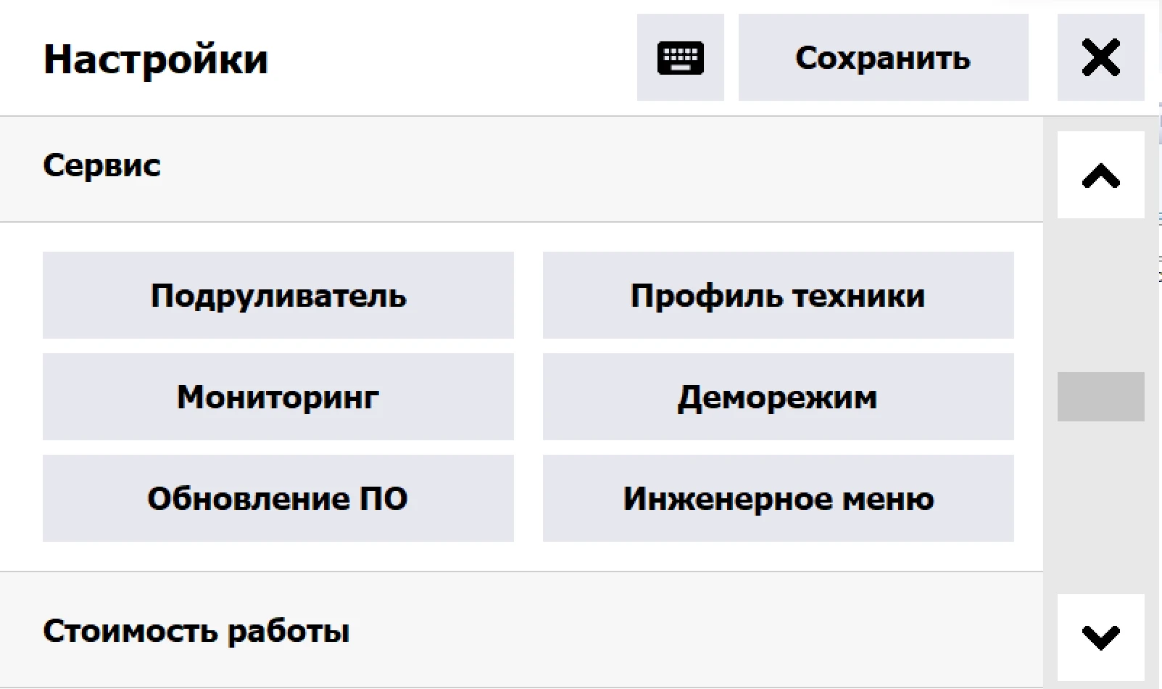
Task: Select the Мониторинг option
Action: (x=278, y=397)
